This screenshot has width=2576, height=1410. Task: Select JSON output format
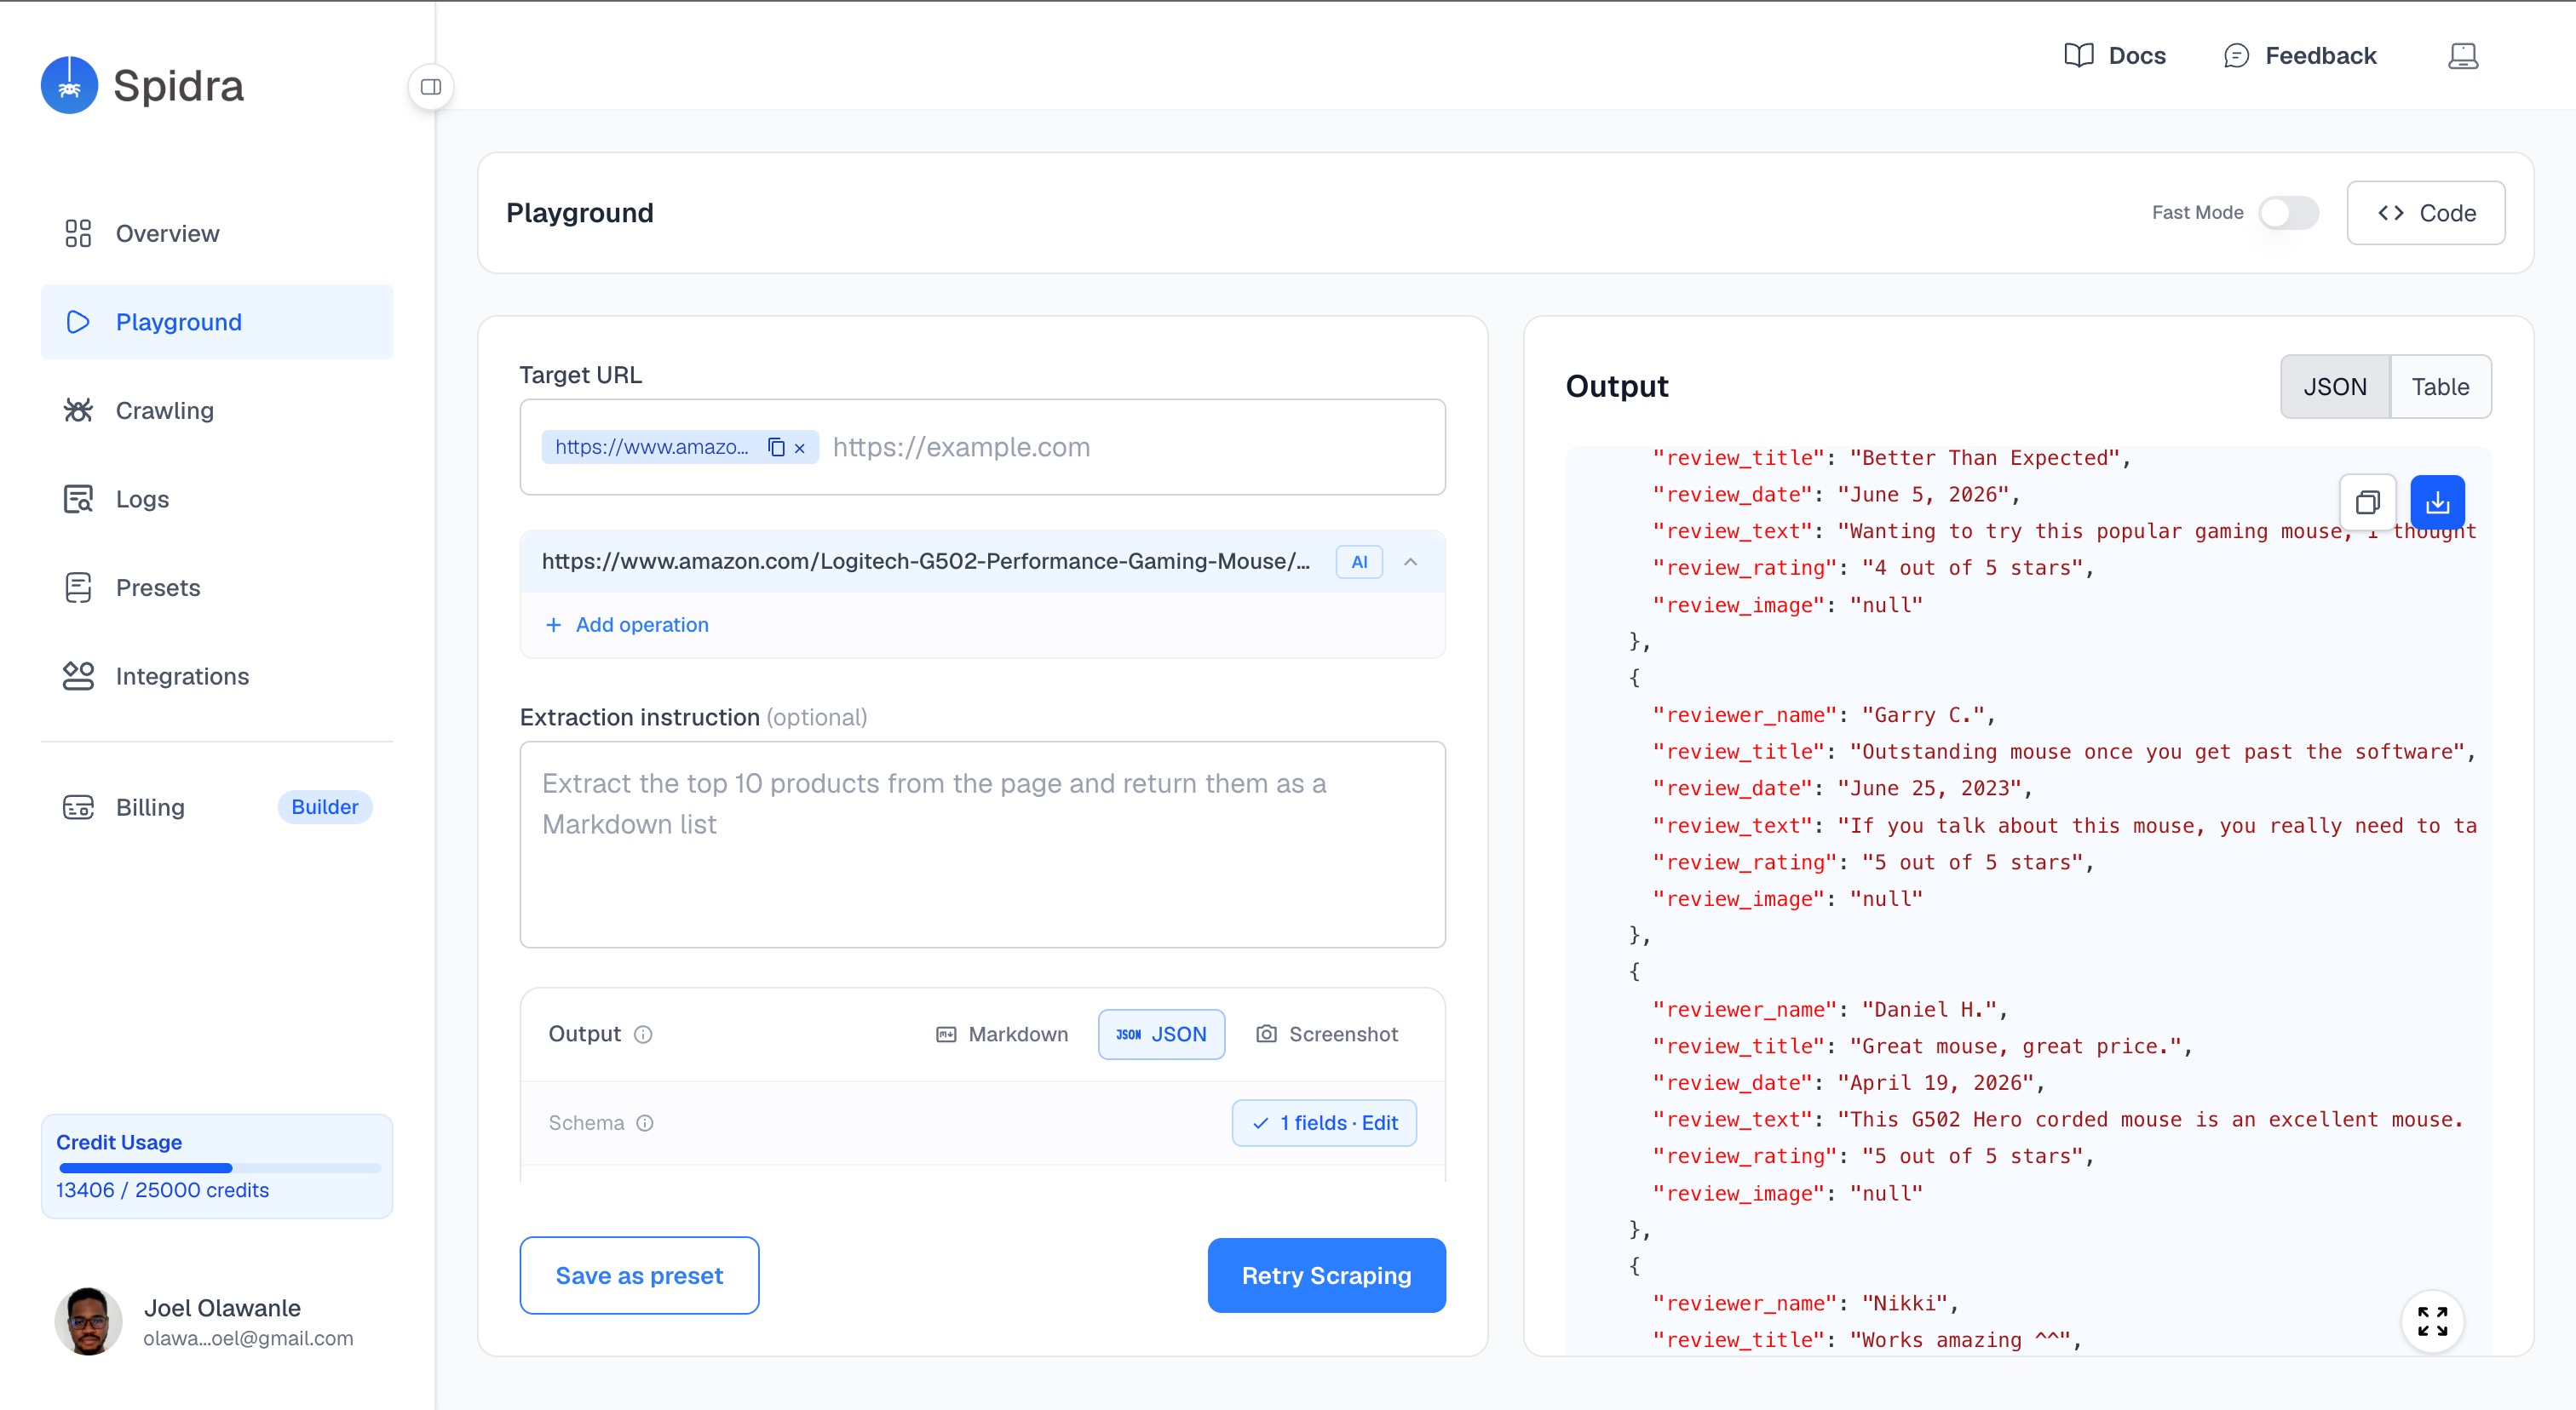(x=1161, y=1035)
